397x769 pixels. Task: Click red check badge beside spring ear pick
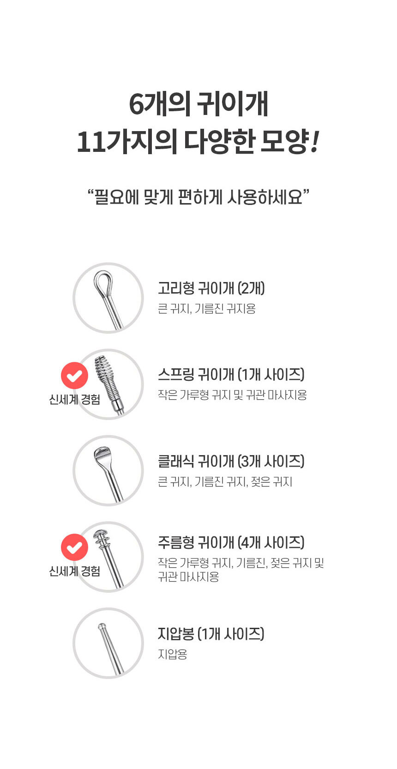[x=74, y=376]
